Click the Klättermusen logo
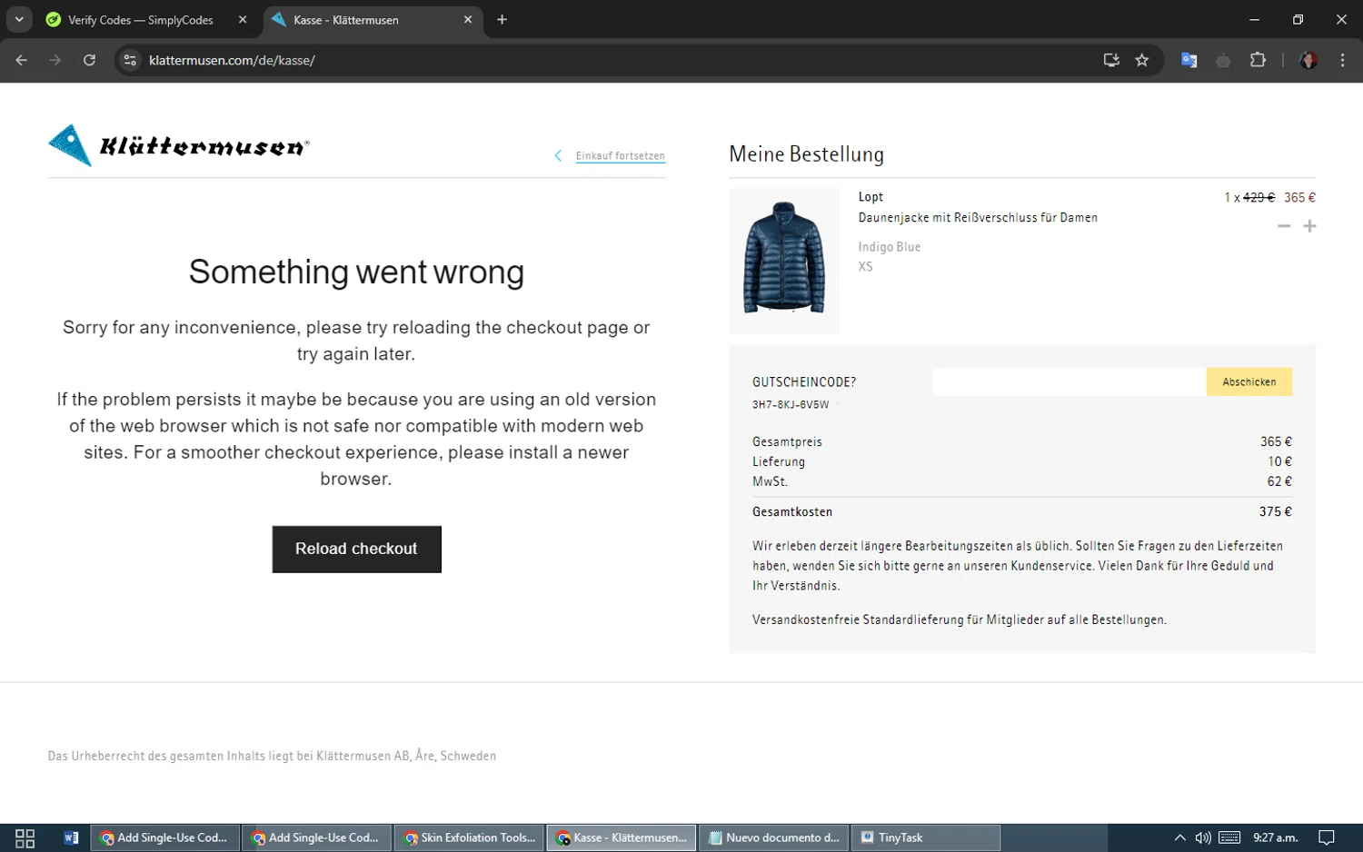 (179, 145)
